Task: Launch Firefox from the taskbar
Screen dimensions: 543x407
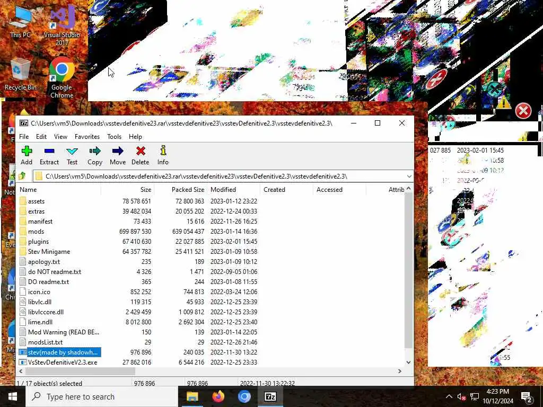Action: click(x=218, y=396)
